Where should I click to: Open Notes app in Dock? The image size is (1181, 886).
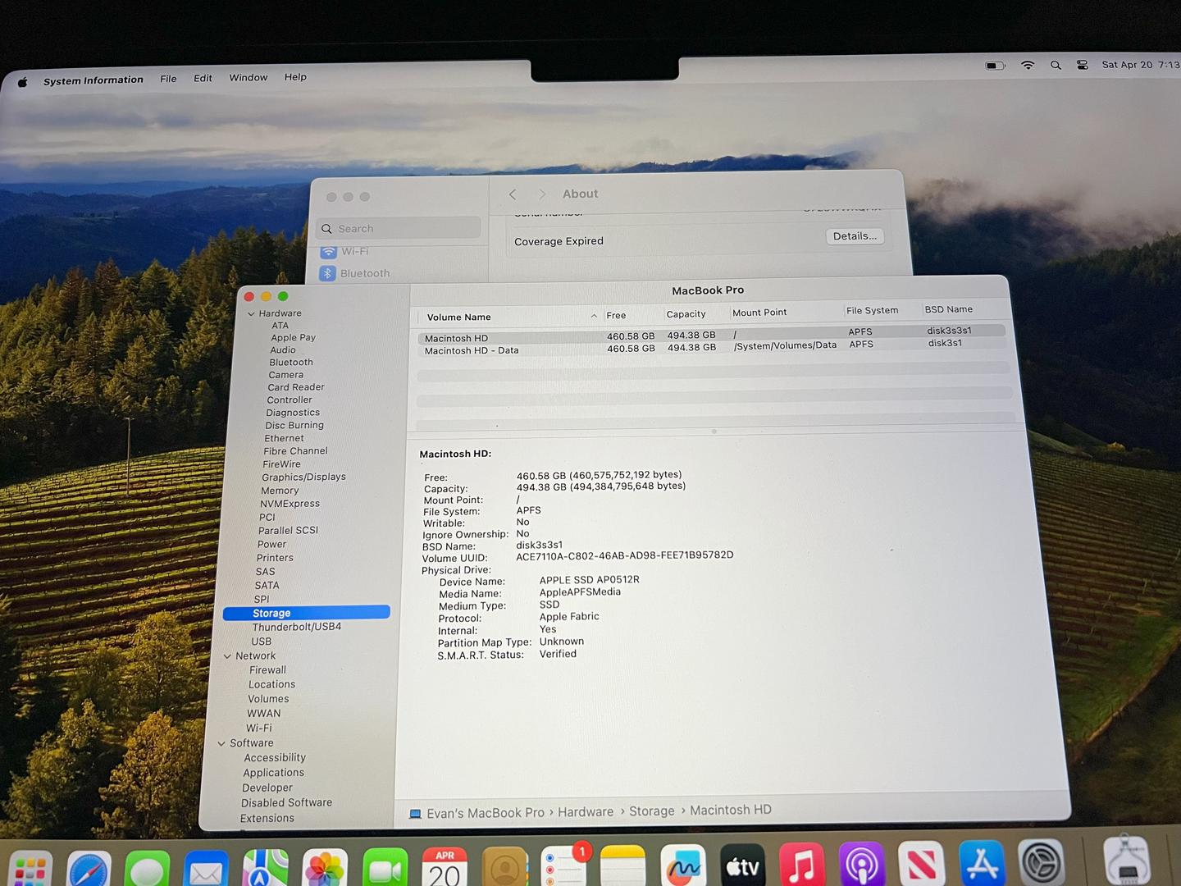coord(623,865)
